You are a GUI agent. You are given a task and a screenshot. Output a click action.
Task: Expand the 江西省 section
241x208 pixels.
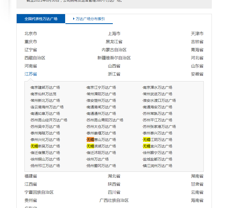pyautogui.click(x=31, y=184)
